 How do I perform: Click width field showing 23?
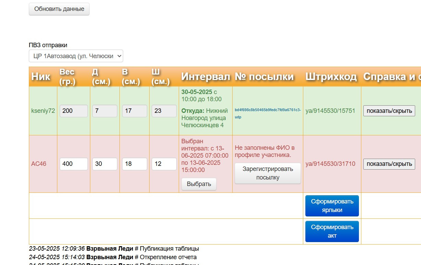pyautogui.click(x=164, y=111)
